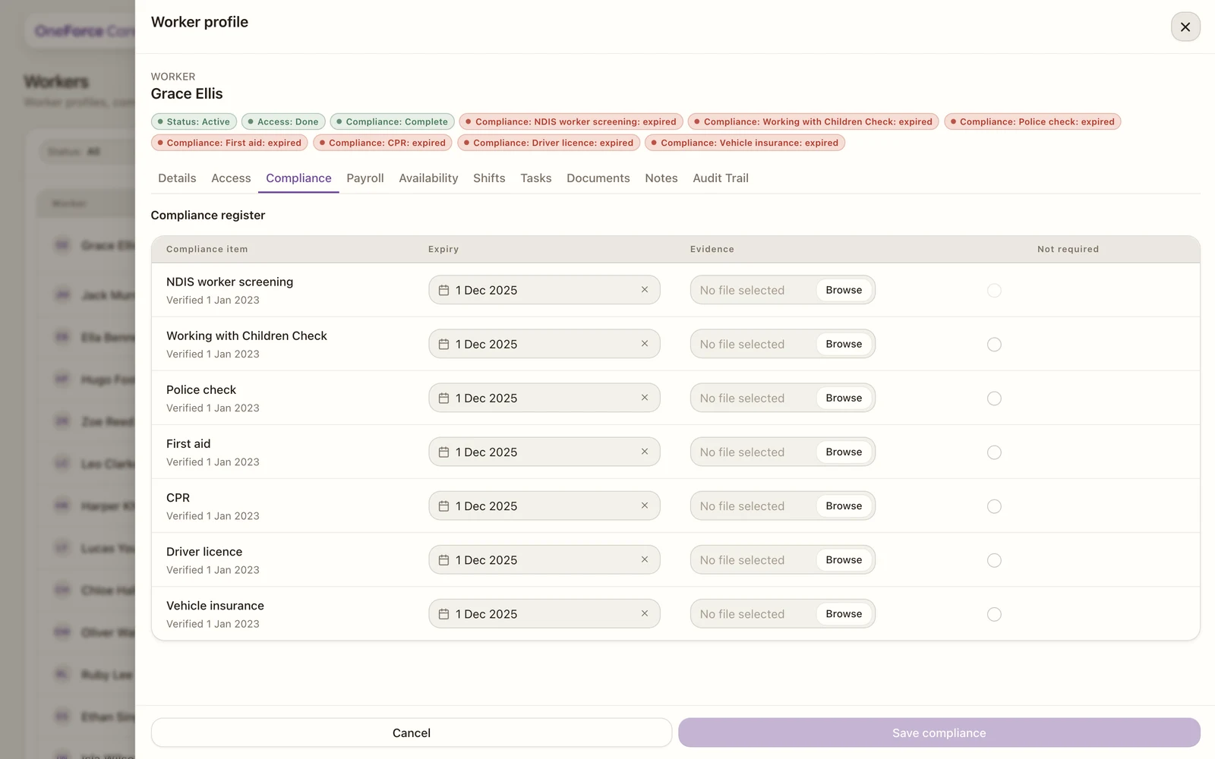Click the Expiry column header
Image resolution: width=1215 pixels, height=759 pixels.
point(443,249)
